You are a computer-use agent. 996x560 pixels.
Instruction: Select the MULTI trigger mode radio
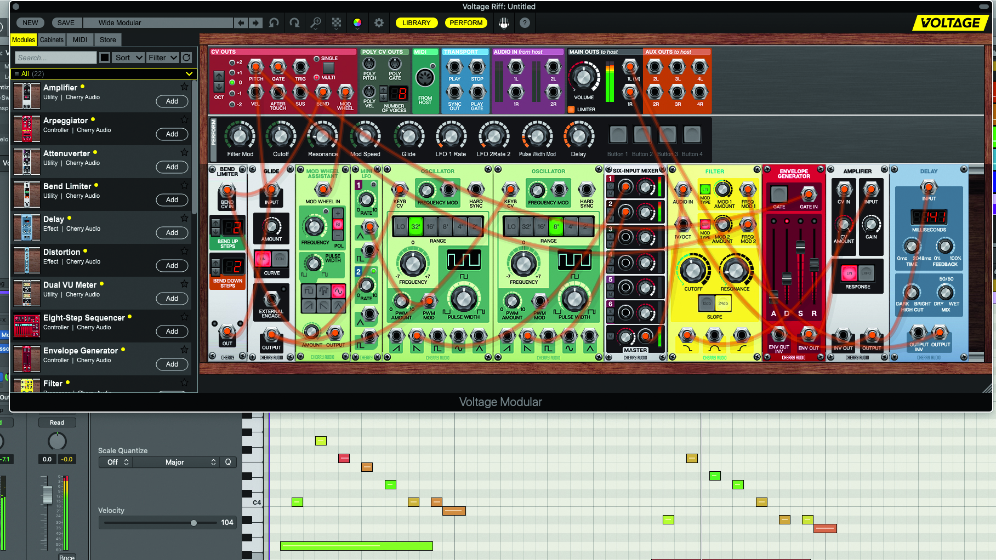coord(316,77)
